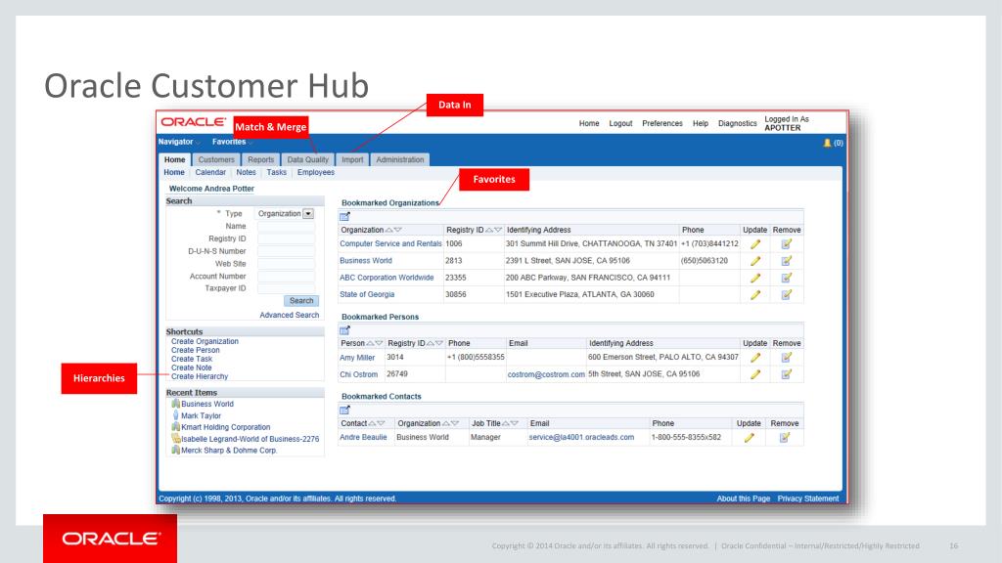Click the Help link in header
1002x563 pixels.
tap(701, 123)
